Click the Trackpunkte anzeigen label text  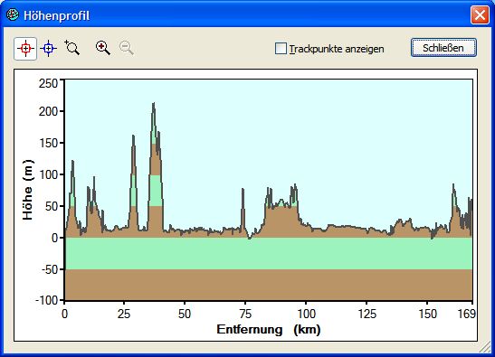pos(337,49)
